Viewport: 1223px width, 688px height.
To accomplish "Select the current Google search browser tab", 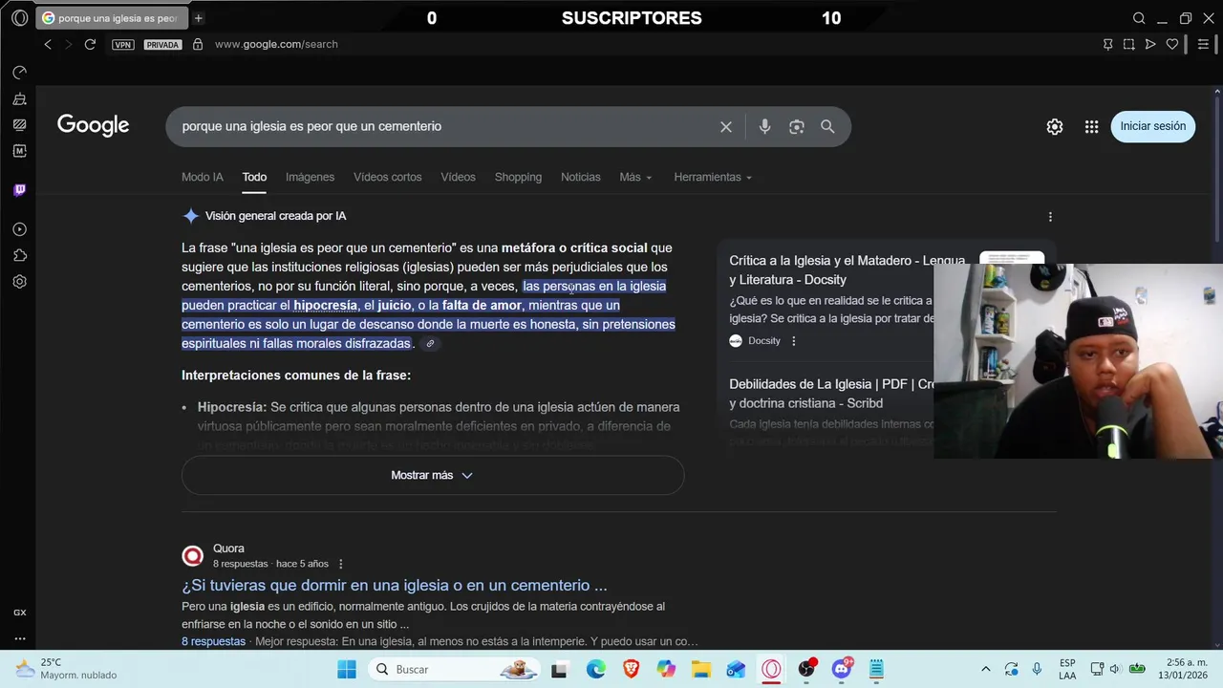I will pos(112,18).
